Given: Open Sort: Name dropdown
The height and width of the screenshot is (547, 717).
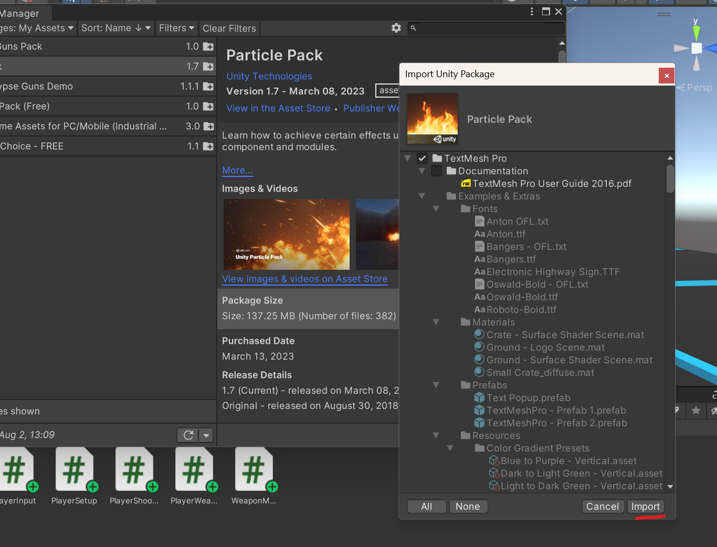Looking at the screenshot, I should point(116,28).
